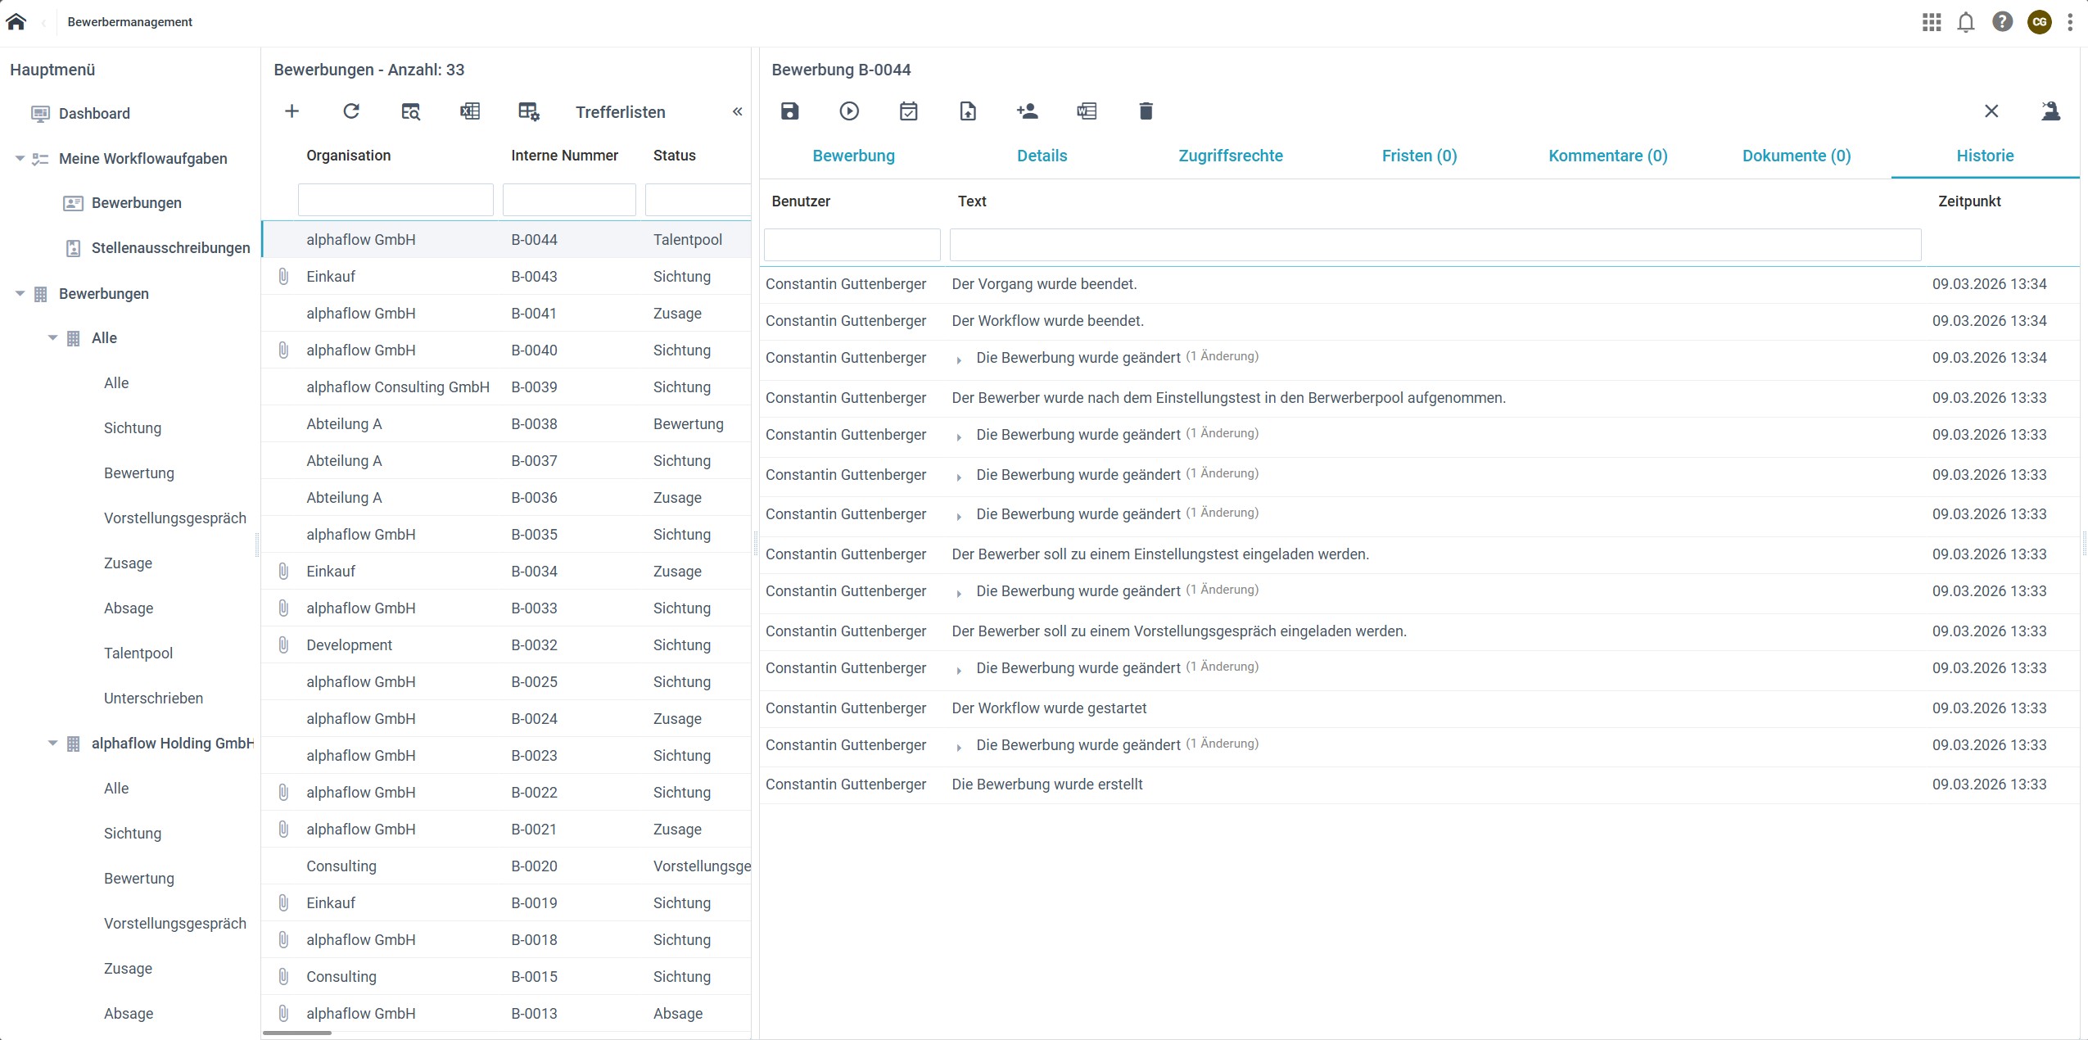The image size is (2088, 1040).
Task: Delete the Bewerbung with the trash icon
Action: [1146, 111]
